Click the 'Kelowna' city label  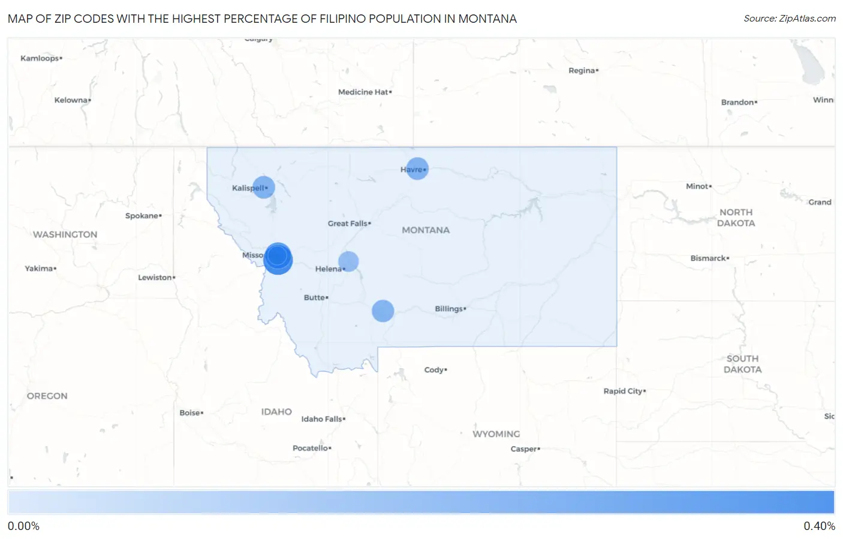pos(73,100)
